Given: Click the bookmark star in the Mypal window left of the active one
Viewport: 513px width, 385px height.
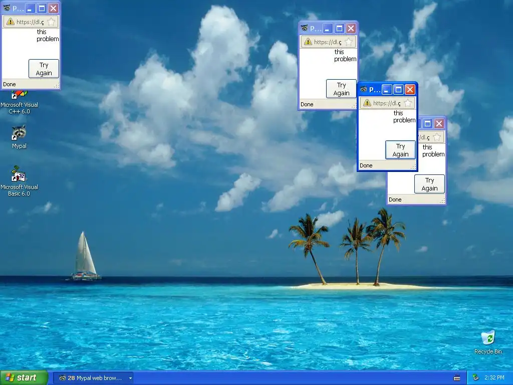Looking at the screenshot, I should [349, 42].
